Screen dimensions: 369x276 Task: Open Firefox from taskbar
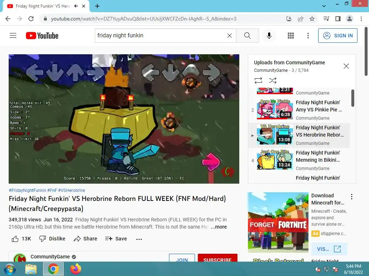76,269
